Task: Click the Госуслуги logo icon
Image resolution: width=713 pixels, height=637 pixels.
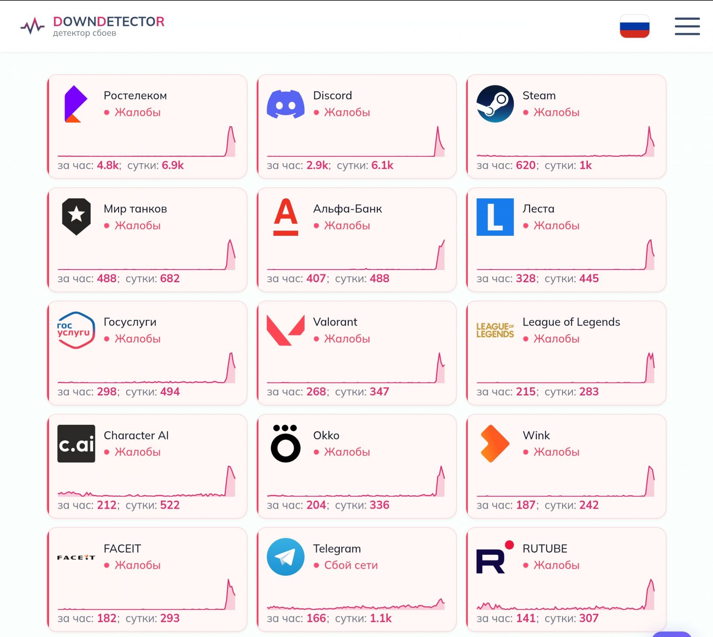Action: click(76, 330)
